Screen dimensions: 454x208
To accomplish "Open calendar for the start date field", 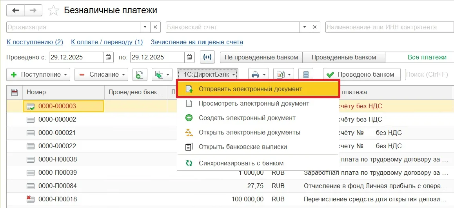I will tap(109, 57).
